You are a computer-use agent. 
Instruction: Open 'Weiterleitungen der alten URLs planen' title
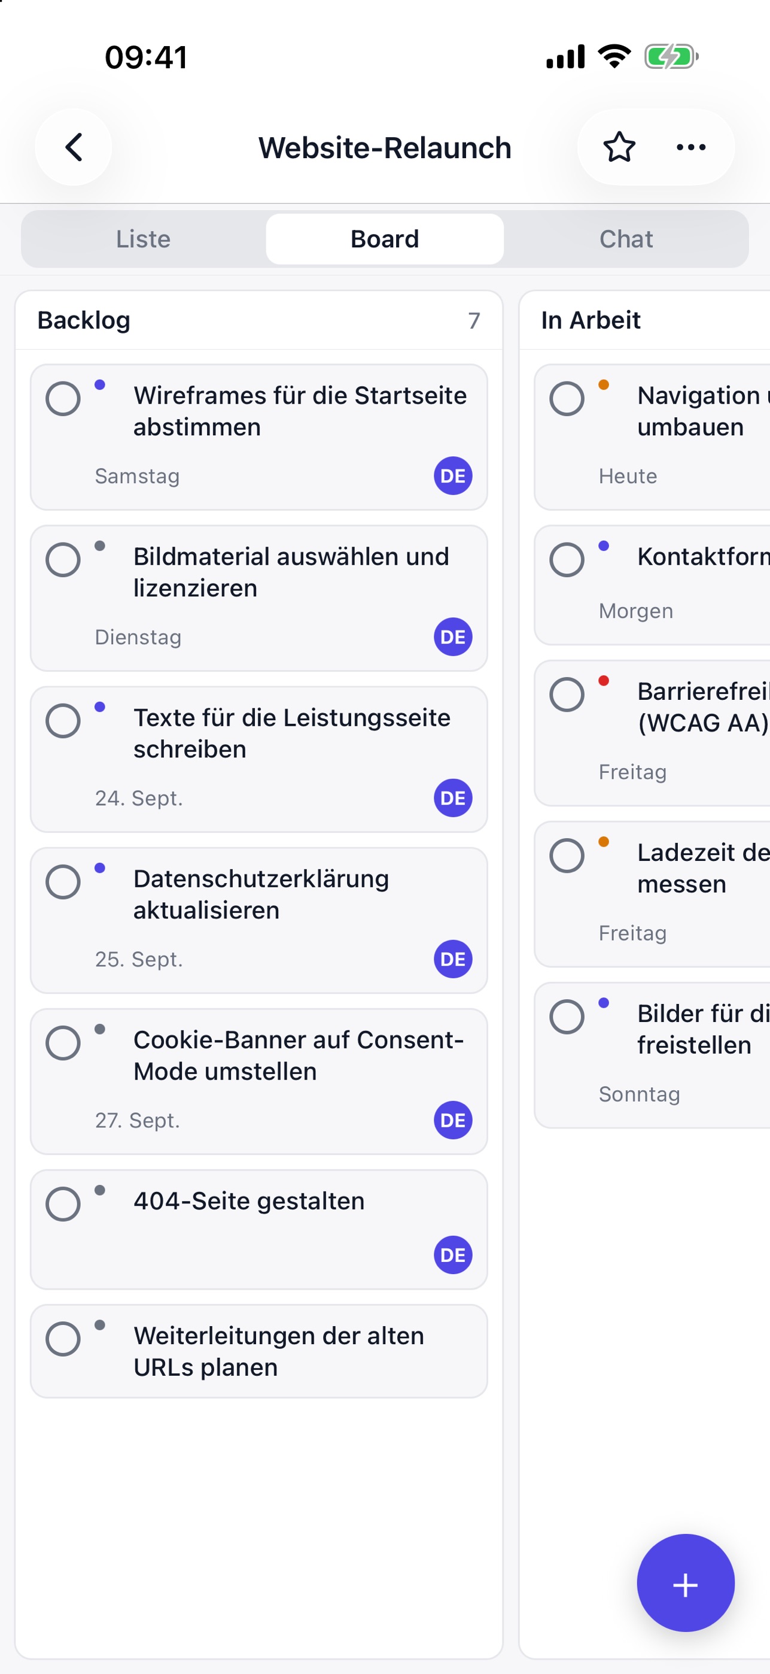[279, 1352]
